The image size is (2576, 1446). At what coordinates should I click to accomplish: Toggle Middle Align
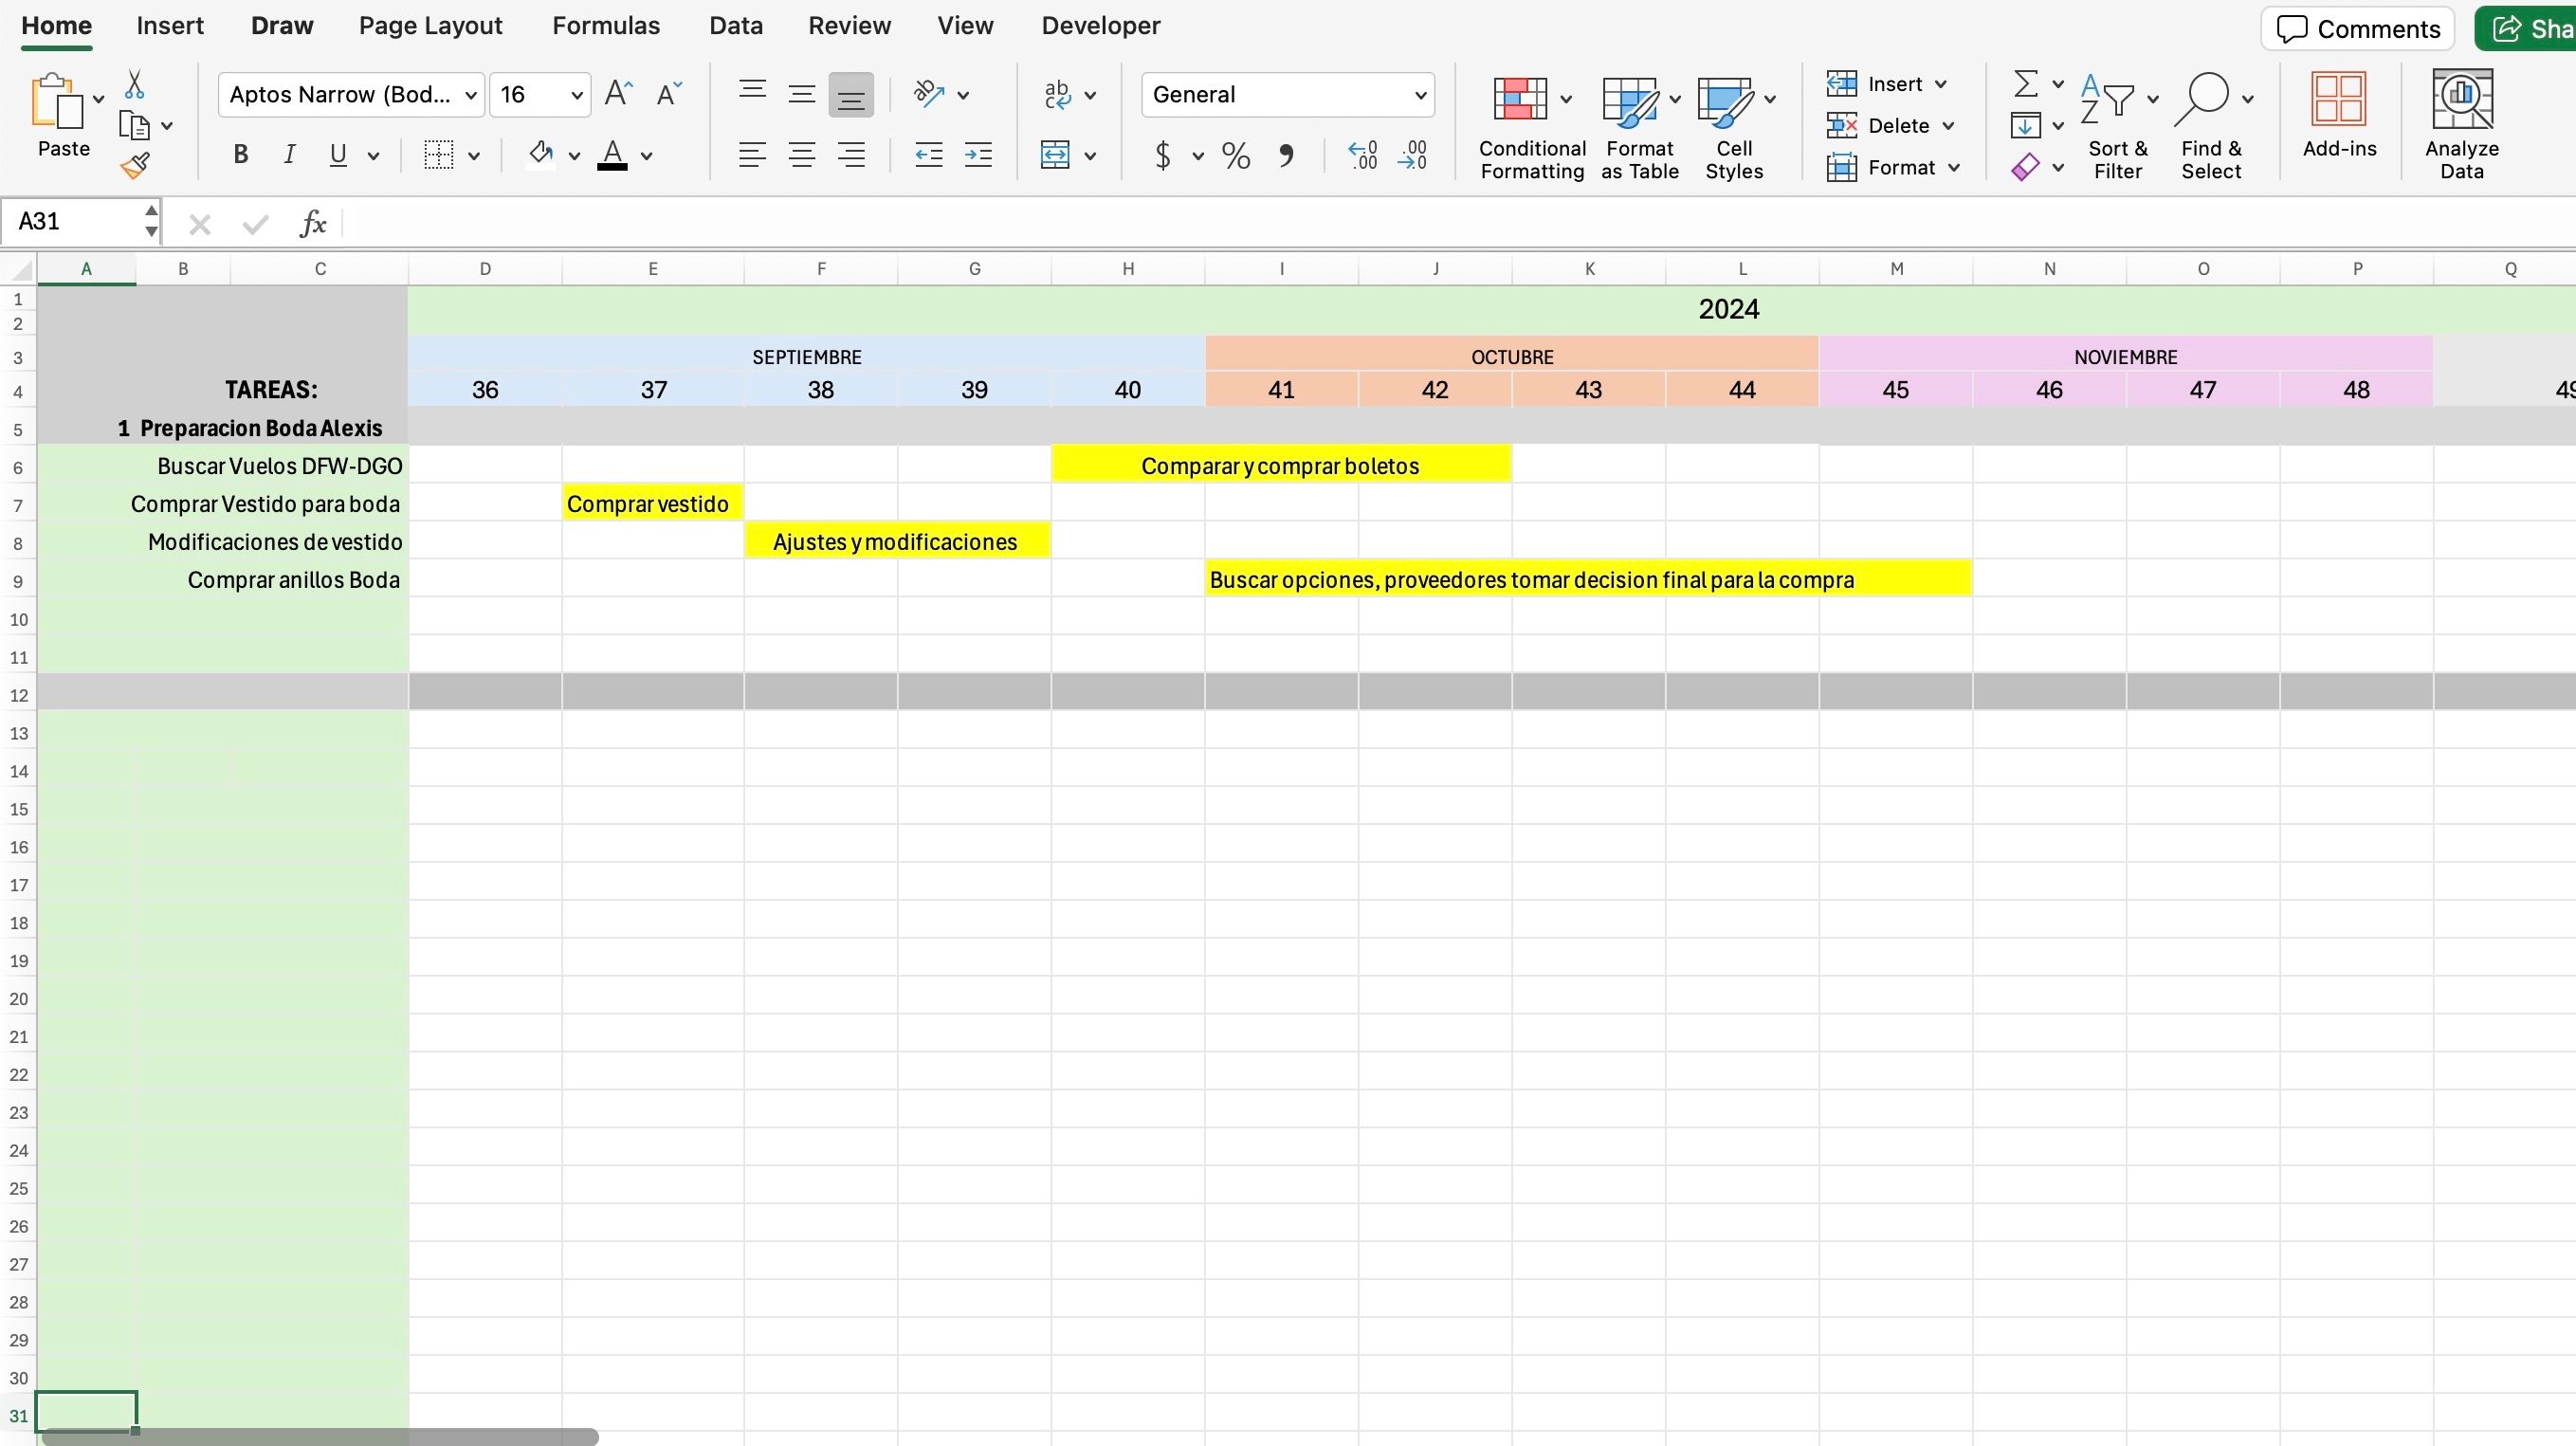pyautogui.click(x=801, y=94)
